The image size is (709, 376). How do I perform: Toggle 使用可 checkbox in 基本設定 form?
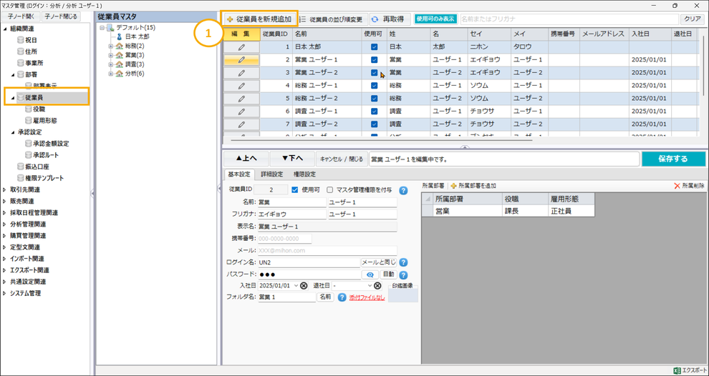tap(295, 190)
